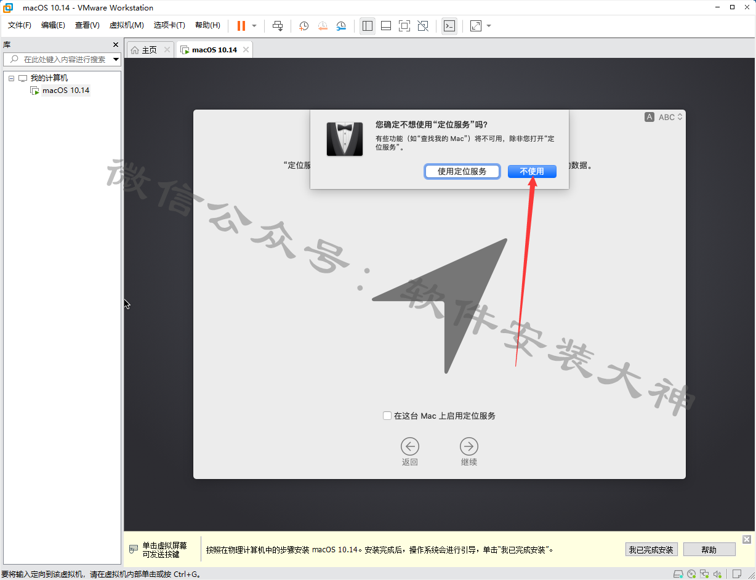
Task: Open the 帮助(H) menu
Action: [x=207, y=25]
